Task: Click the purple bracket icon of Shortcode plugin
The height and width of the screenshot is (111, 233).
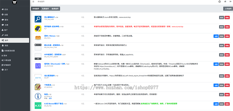Action: click(38, 66)
